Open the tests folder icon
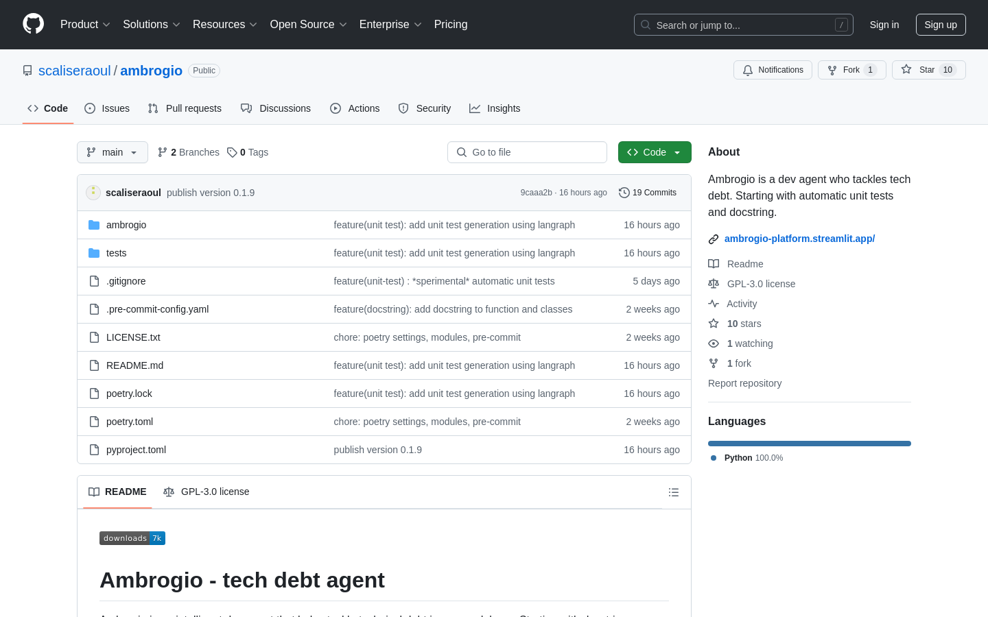 [x=94, y=253]
